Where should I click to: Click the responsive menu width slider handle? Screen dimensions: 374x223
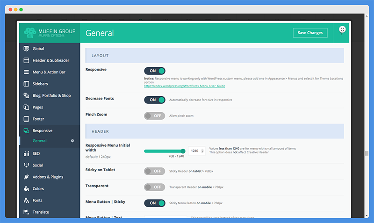(x=183, y=151)
